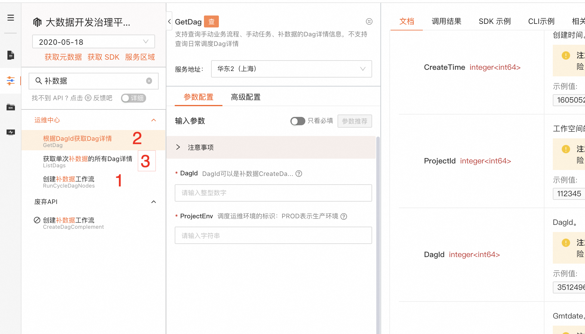This screenshot has height=334, width=585.
Task: Click the DagId integer input field
Action: [x=273, y=193]
